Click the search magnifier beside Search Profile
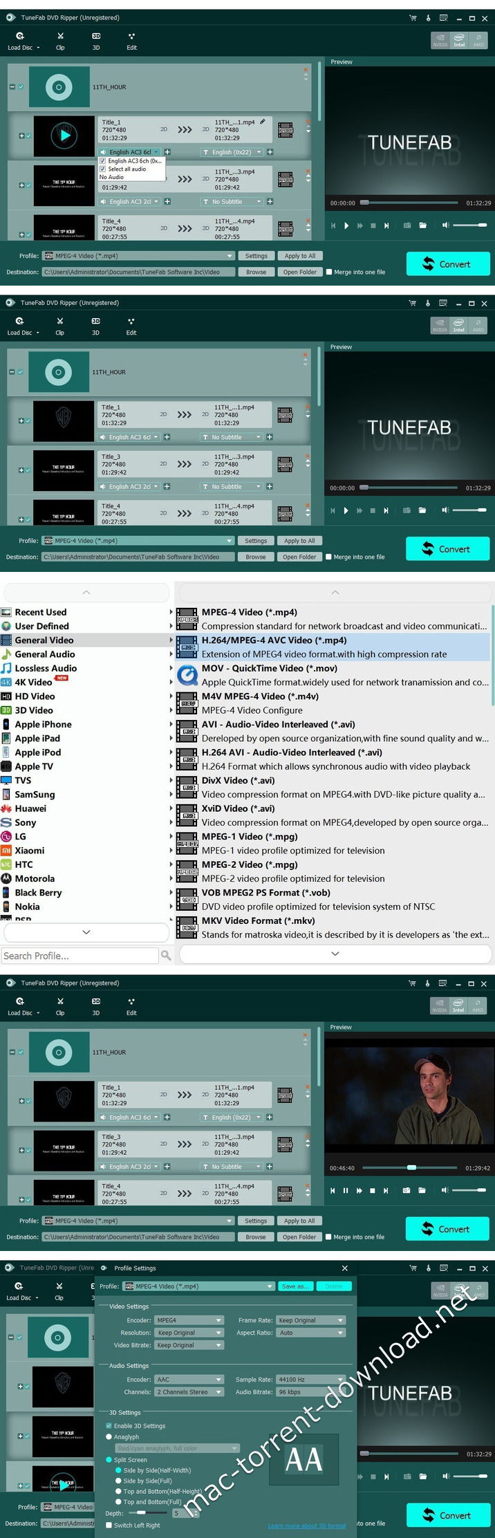 [x=166, y=955]
